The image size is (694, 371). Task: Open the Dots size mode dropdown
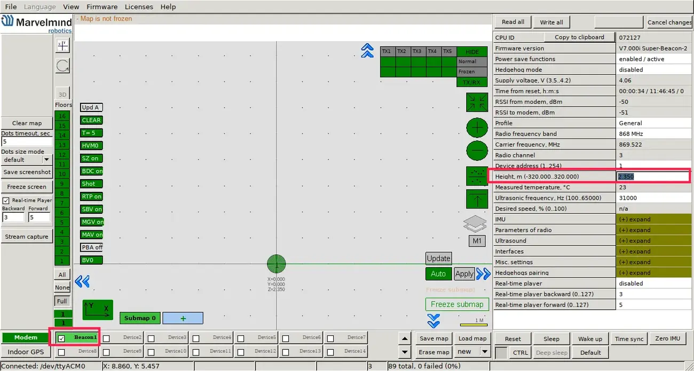click(x=46, y=159)
